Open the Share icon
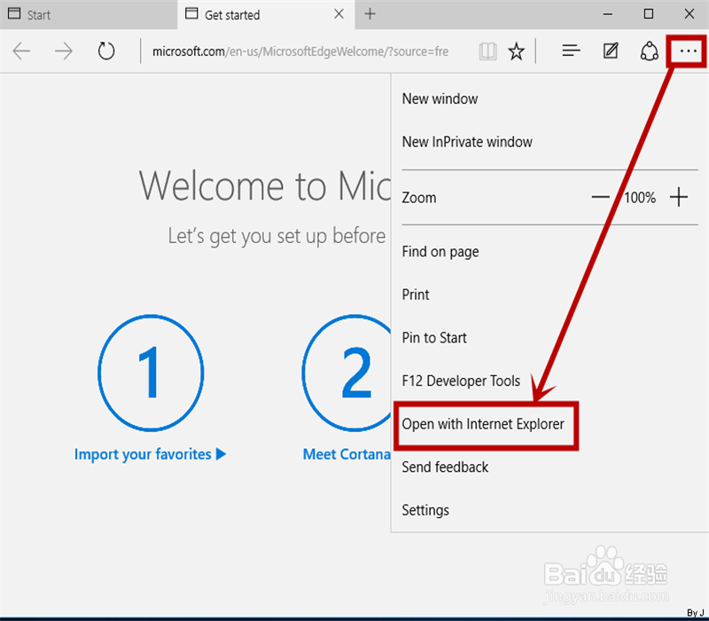 pyautogui.click(x=650, y=51)
